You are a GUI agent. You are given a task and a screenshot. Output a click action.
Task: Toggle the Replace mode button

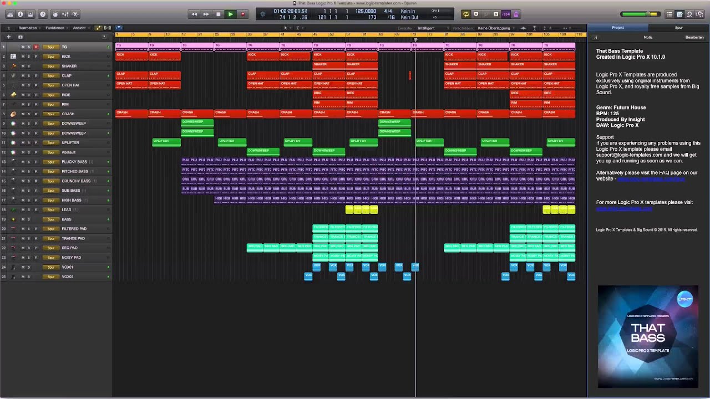[x=476, y=14]
